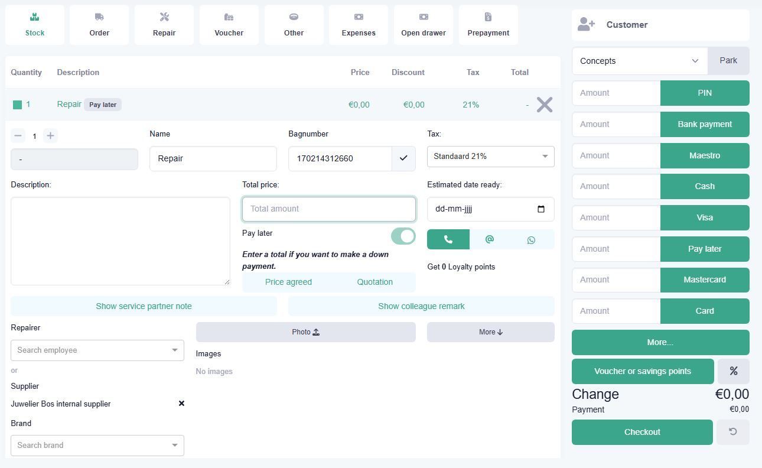
Task: Switch to the Order tab
Action: pos(99,25)
